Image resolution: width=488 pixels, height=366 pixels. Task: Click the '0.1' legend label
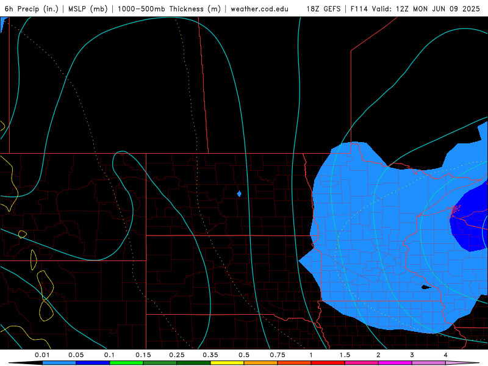coord(109,355)
